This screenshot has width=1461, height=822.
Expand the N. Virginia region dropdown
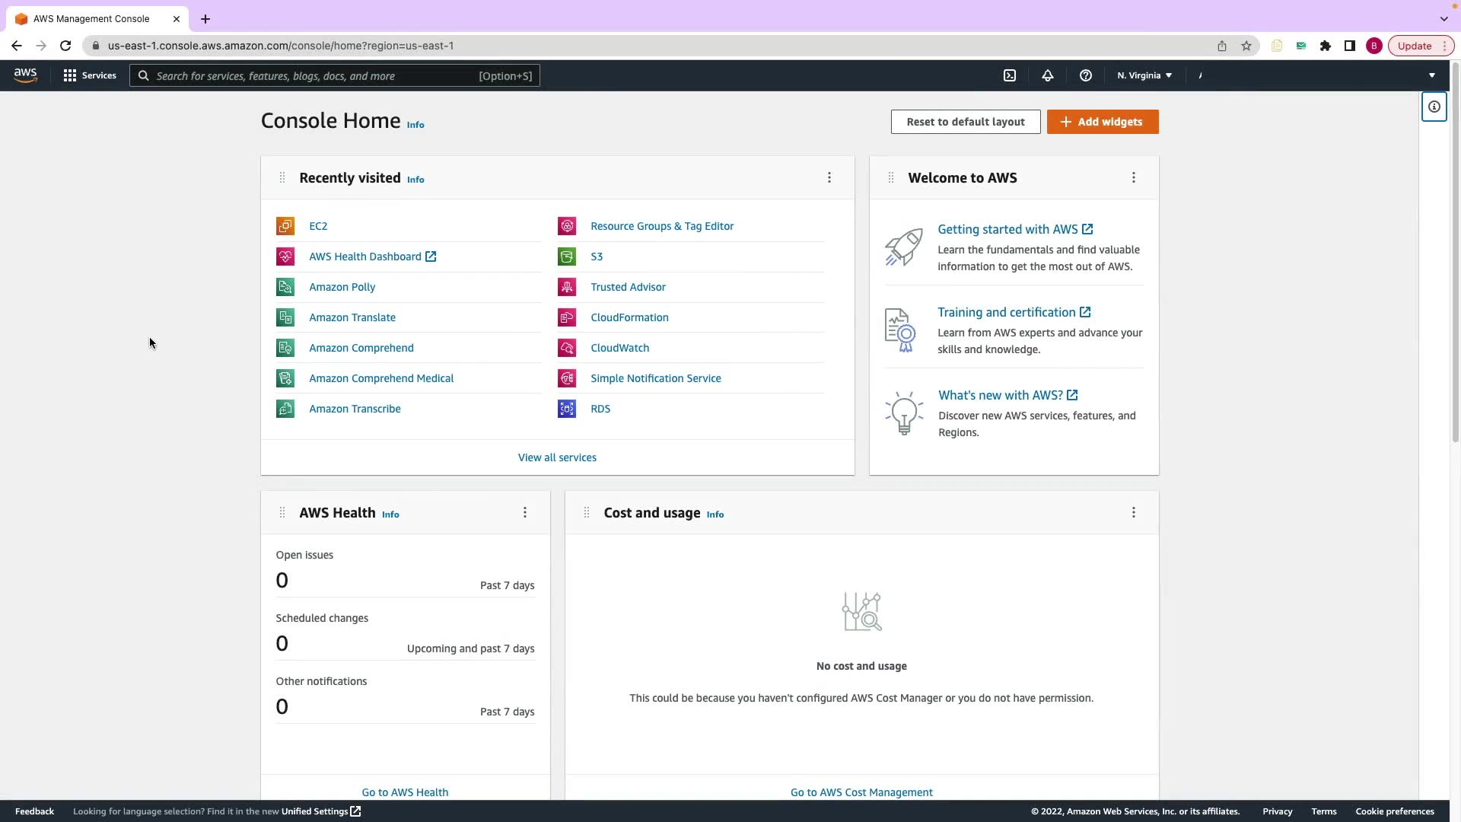tap(1144, 75)
